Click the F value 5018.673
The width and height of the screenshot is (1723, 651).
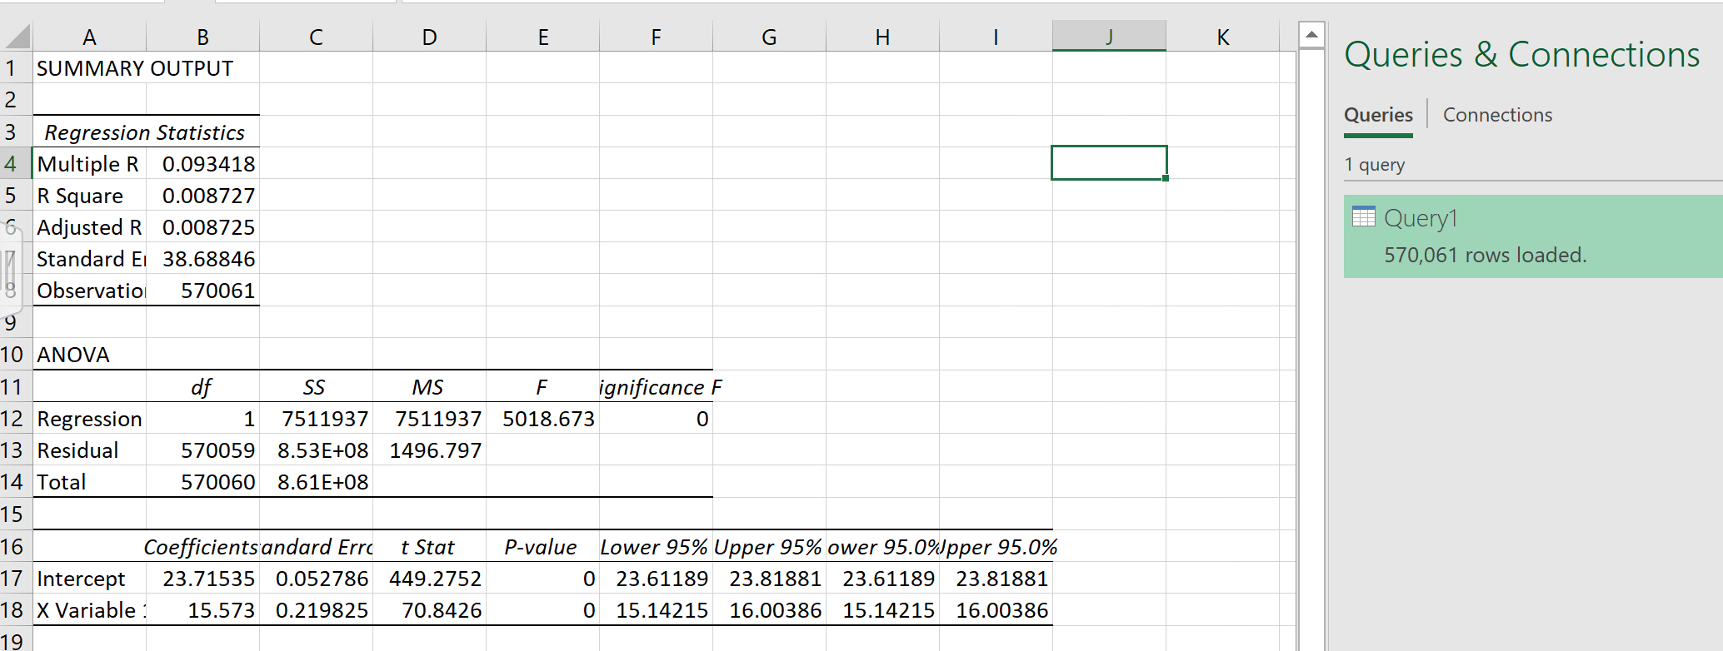pos(543,418)
